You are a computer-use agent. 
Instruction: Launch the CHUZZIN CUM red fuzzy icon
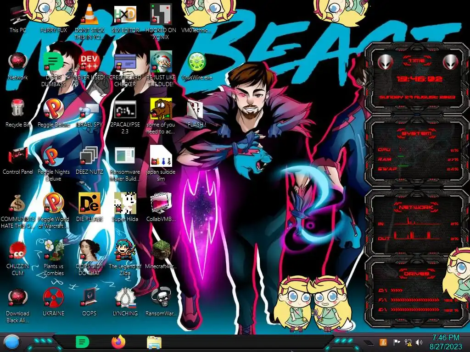pos(18,251)
